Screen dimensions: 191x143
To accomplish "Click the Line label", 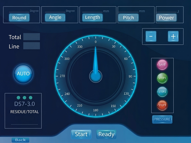I will [14, 47].
